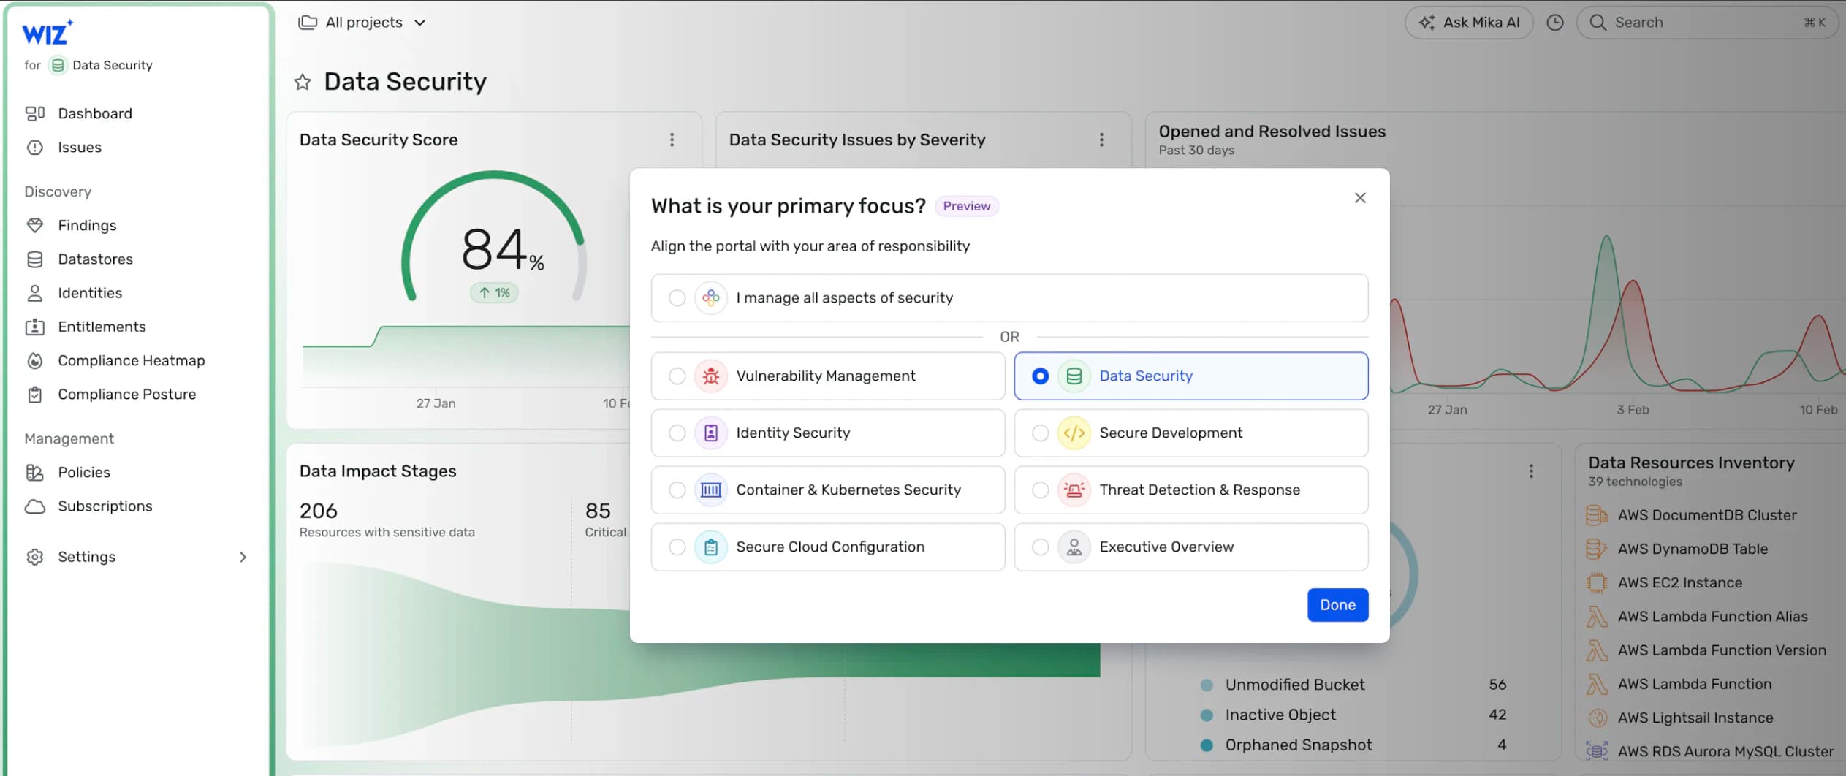The height and width of the screenshot is (776, 1846).
Task: Close the primary focus dialog
Action: click(1359, 198)
